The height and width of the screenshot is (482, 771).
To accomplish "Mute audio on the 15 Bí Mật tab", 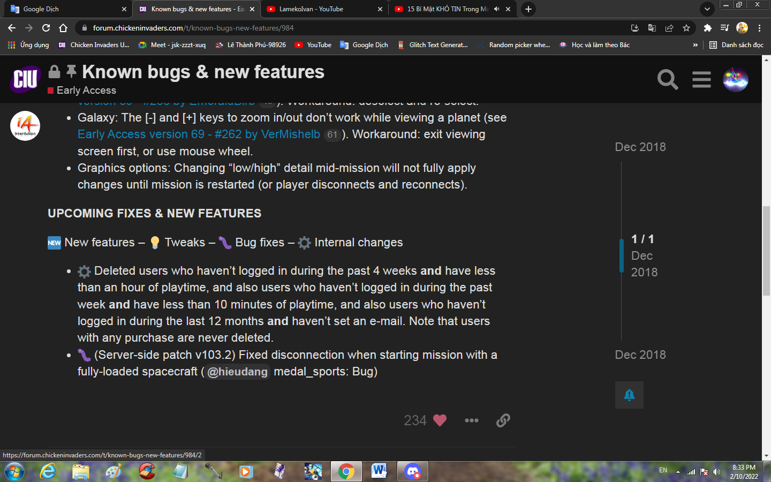I will pos(496,9).
